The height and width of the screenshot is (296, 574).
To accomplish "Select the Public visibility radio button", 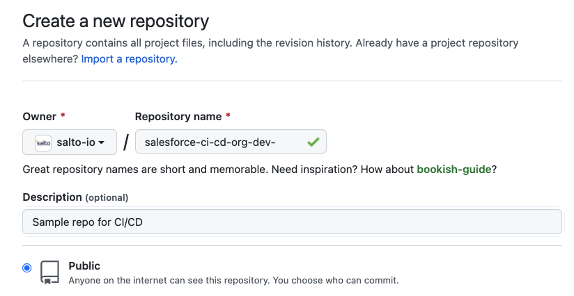I will coord(26,268).
